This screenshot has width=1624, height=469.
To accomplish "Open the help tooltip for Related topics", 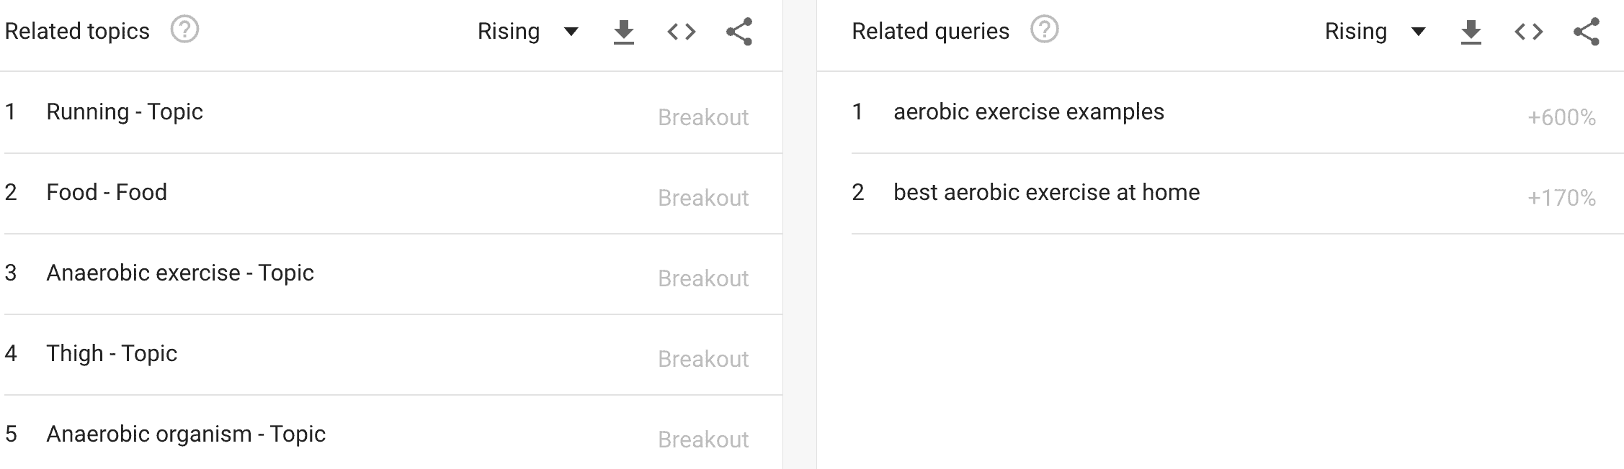I will click(185, 29).
